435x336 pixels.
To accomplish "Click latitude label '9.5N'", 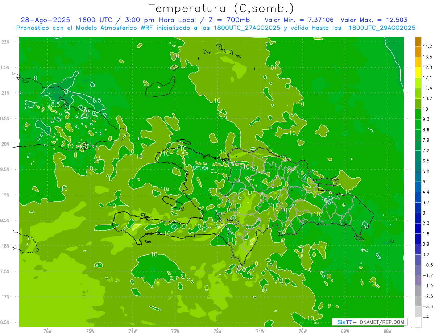I will 5,169.
